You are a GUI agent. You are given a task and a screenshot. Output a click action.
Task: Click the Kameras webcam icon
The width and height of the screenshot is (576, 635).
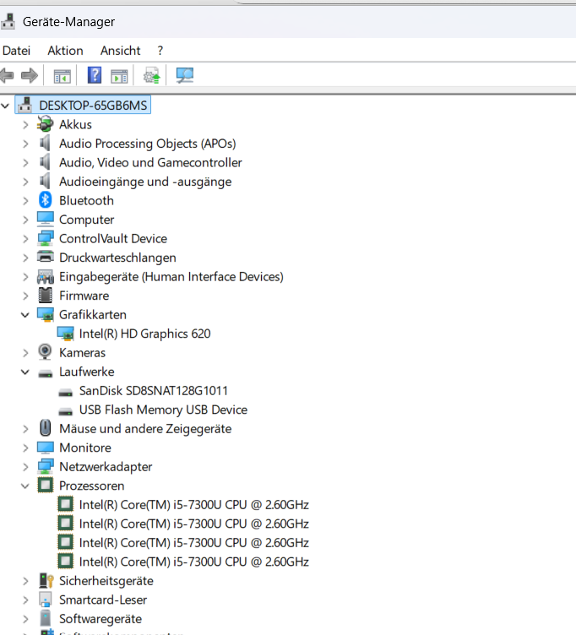click(45, 352)
